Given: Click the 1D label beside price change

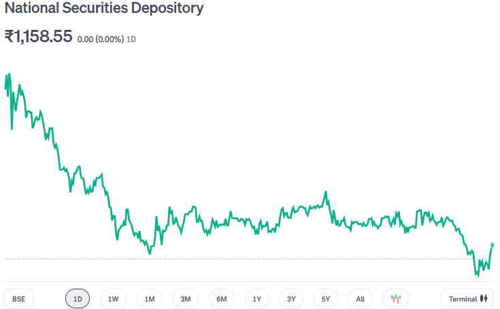Looking at the screenshot, I should tap(132, 39).
